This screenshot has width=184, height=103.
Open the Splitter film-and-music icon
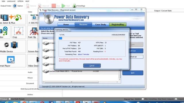[4, 31]
